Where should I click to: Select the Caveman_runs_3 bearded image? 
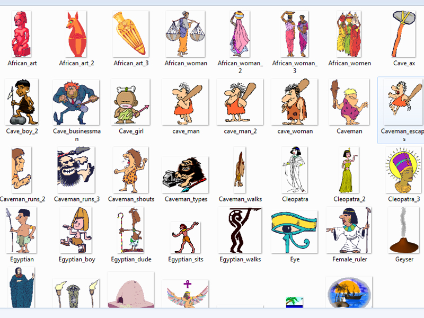point(76,170)
